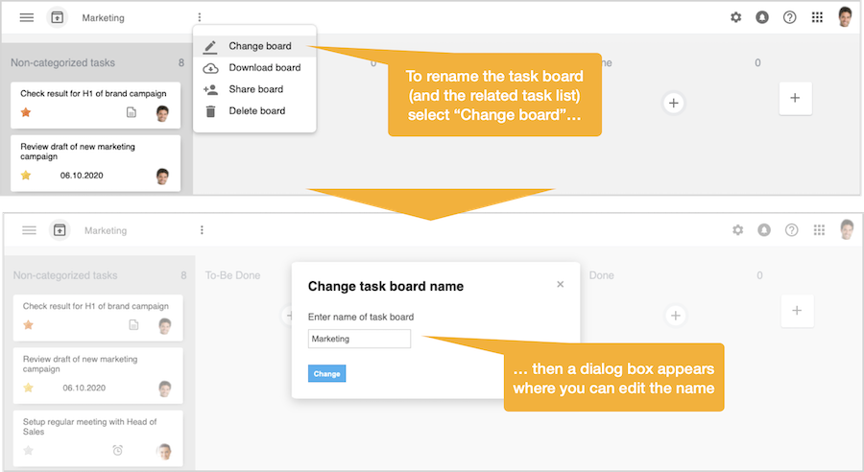Screen dimensions: 864x472
Task: Open notifications bell in the top header
Action: [762, 17]
